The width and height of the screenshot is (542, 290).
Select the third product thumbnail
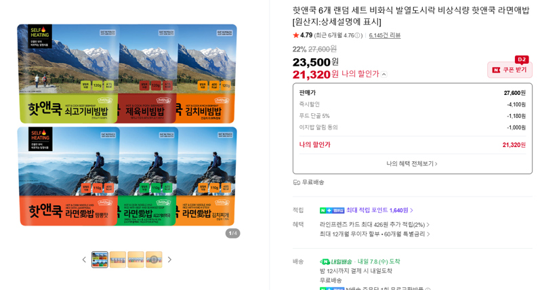136,260
